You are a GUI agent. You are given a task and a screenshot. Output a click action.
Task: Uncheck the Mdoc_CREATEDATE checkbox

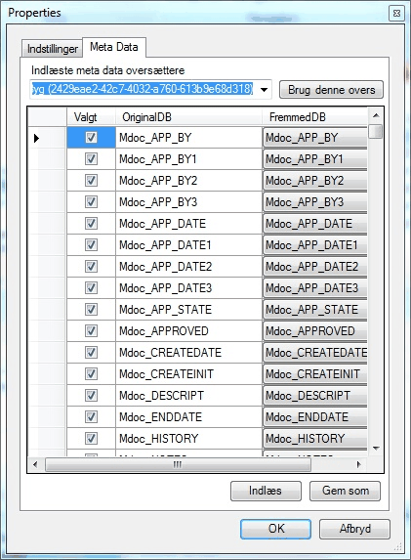click(91, 352)
